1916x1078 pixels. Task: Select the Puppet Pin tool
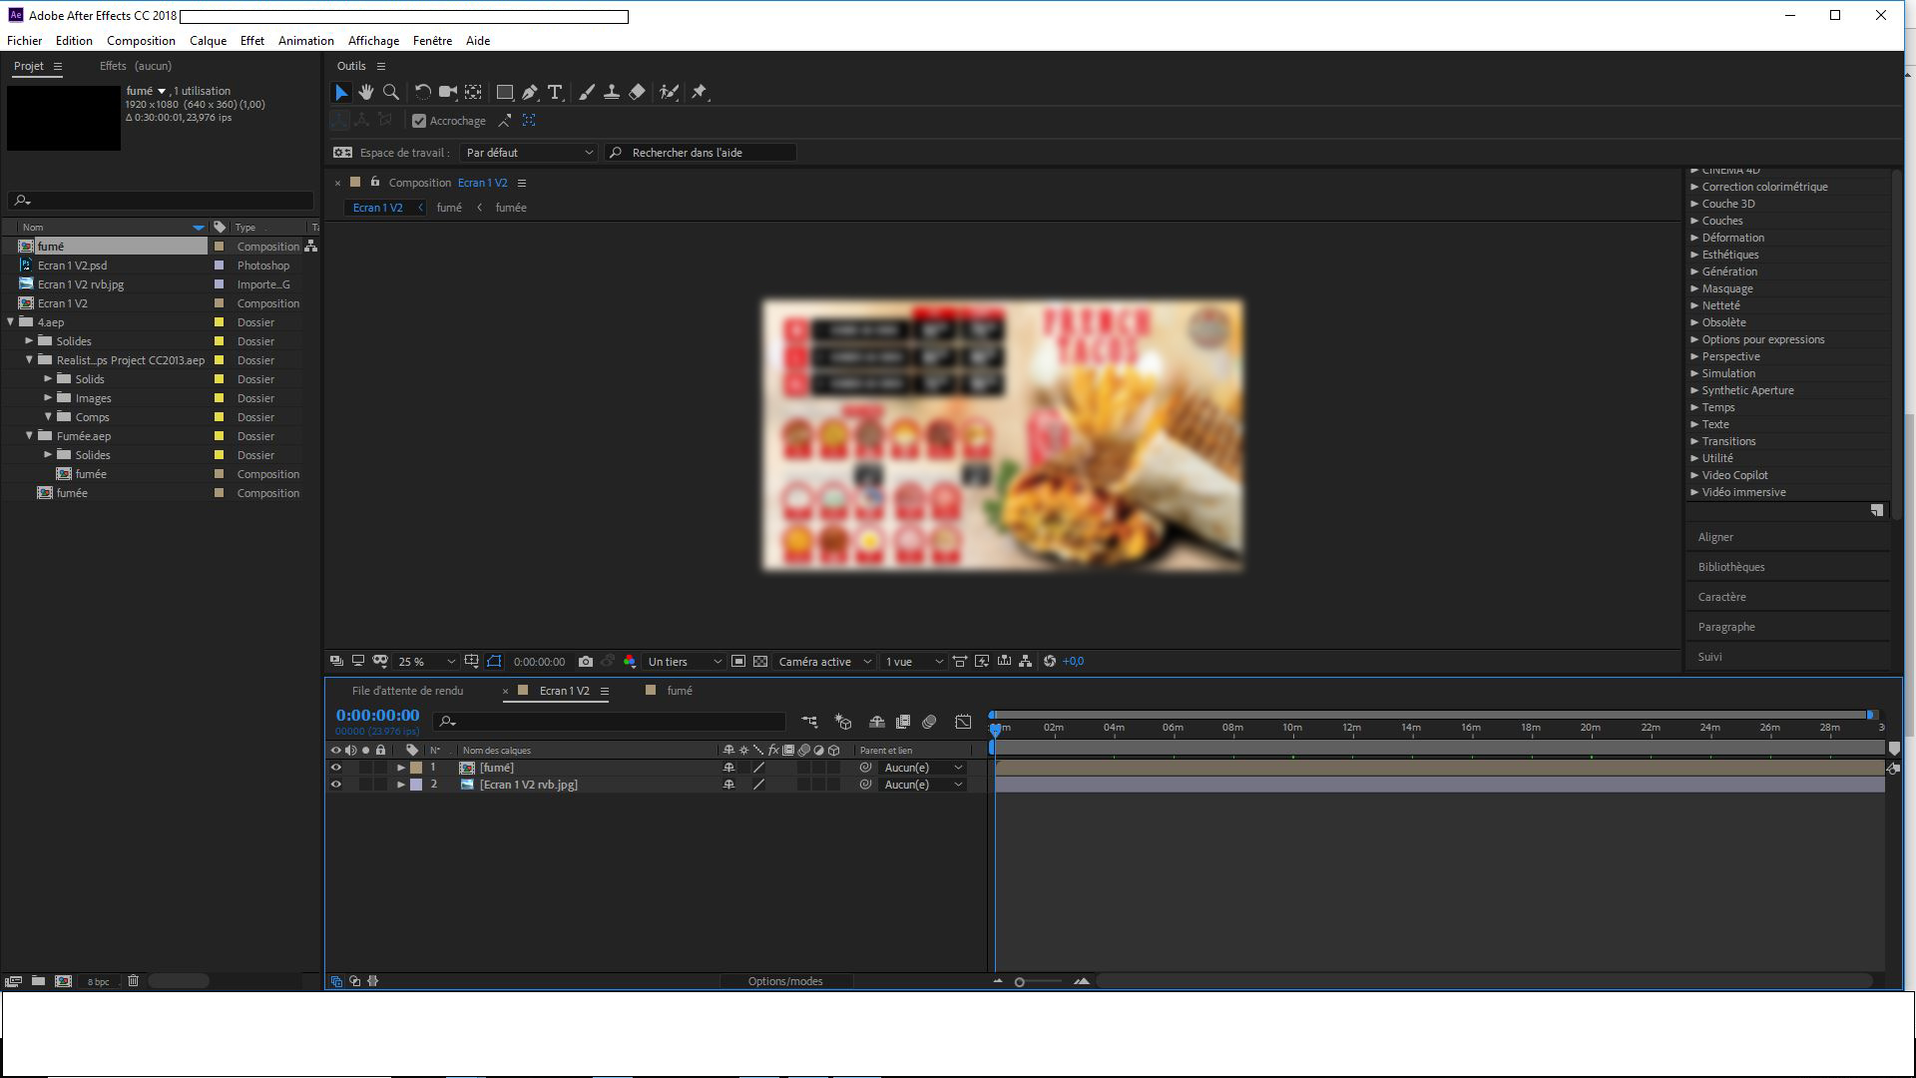pyautogui.click(x=700, y=92)
